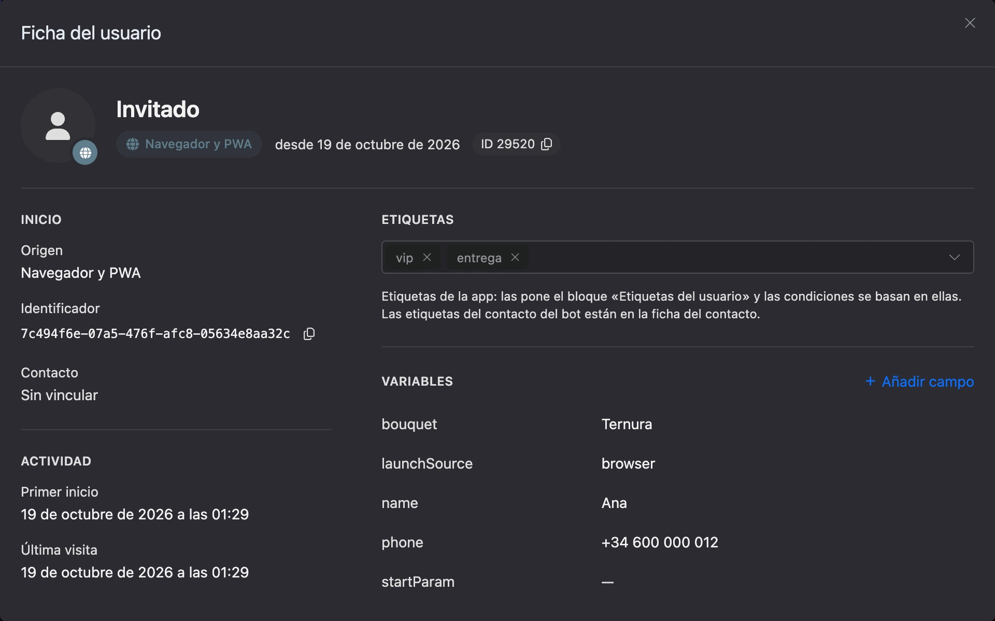Screen dimensions: 995x621
Task: Click the name value Ana
Action: [614, 503]
